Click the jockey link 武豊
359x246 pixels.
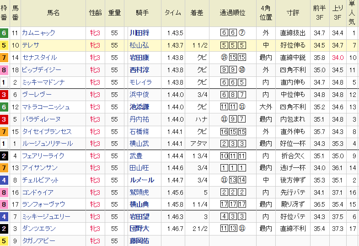pos(136,156)
